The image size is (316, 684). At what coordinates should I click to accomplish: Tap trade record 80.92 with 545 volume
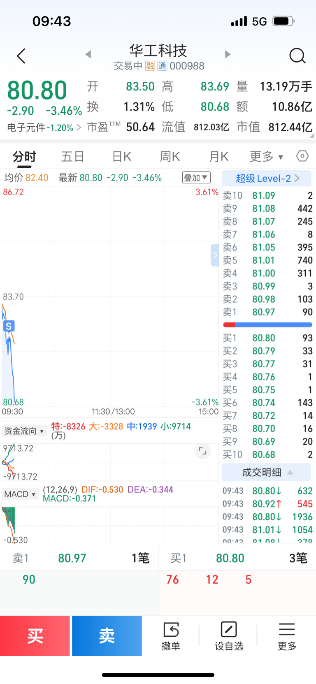(x=267, y=504)
